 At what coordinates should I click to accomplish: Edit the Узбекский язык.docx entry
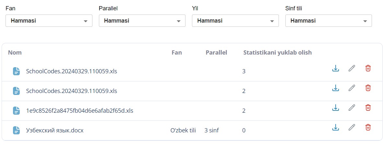point(352,128)
